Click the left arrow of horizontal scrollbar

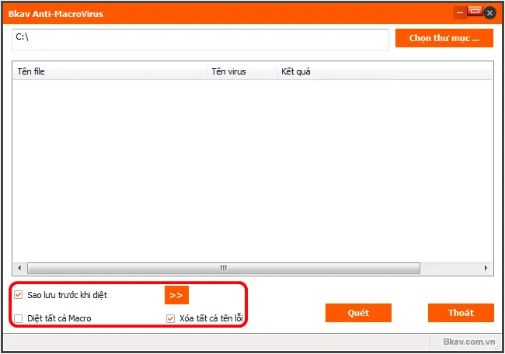click(x=19, y=268)
